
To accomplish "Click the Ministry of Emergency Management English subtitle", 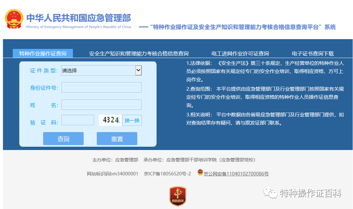I will point(78,27).
